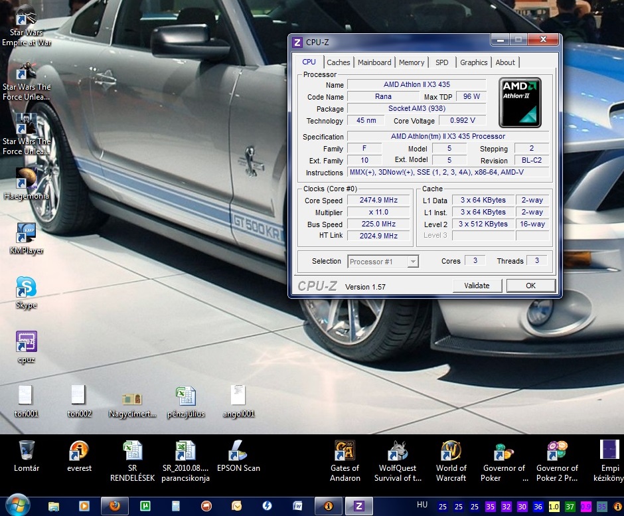Screen dimensions: 624x516
Task: Click the Package value 'Socket AM3 (938)'
Action: (x=417, y=108)
